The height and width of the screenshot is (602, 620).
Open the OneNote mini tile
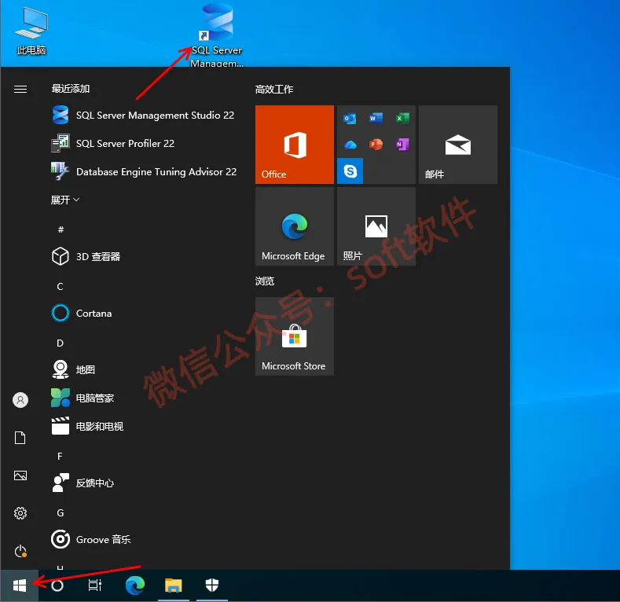402,145
